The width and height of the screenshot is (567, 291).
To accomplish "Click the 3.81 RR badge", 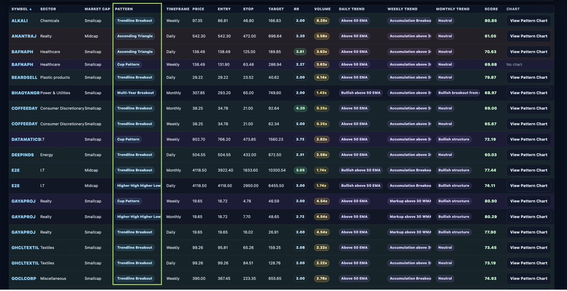I will pyautogui.click(x=300, y=52).
